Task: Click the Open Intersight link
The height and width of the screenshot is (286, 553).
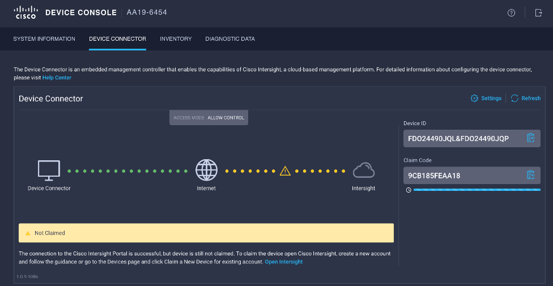Action: pos(283,262)
